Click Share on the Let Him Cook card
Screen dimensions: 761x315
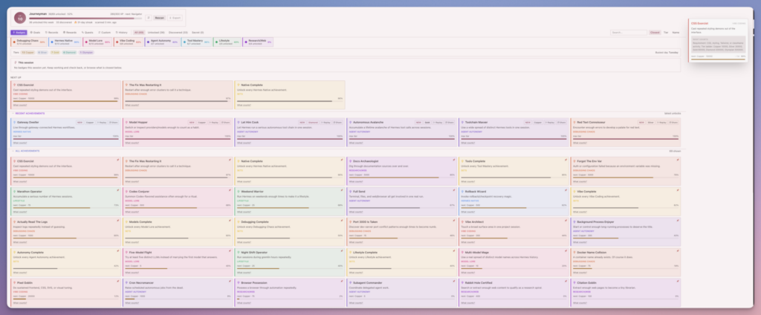tap(337, 123)
